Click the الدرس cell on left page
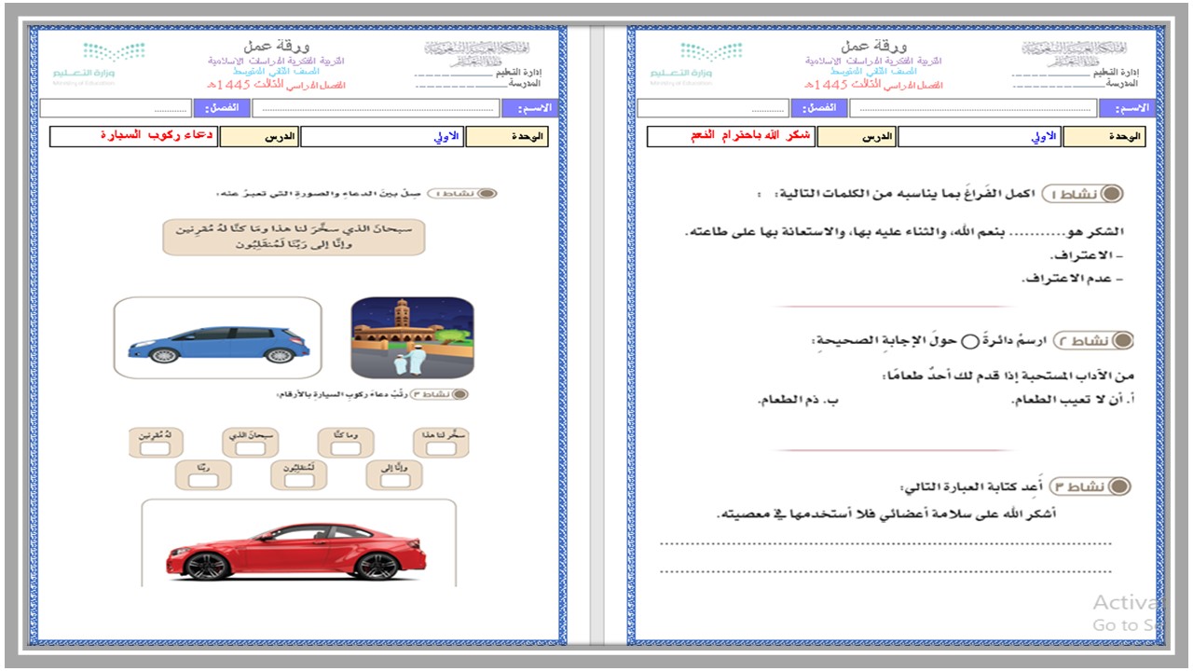Viewport: 1193px width, 671px height. [260, 137]
